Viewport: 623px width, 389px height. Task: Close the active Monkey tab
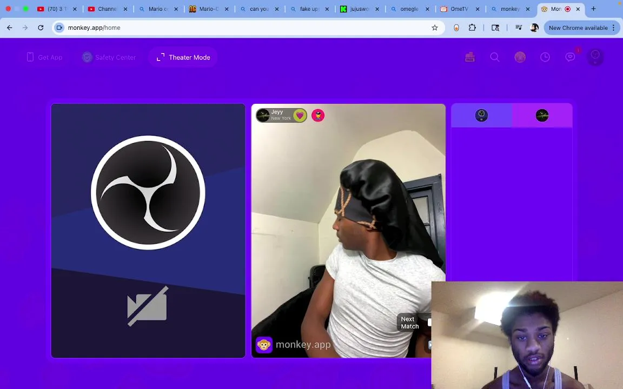pos(578,9)
